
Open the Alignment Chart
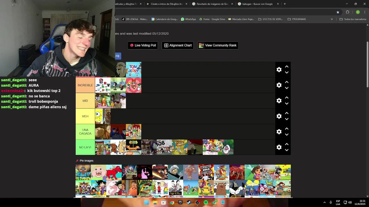[178, 45]
